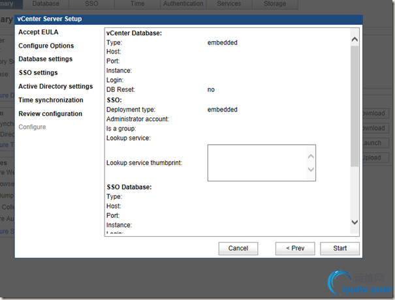Image resolution: width=395 pixels, height=300 pixels.
Task: Click the review pane scrollbar thumb
Action: pos(355,106)
